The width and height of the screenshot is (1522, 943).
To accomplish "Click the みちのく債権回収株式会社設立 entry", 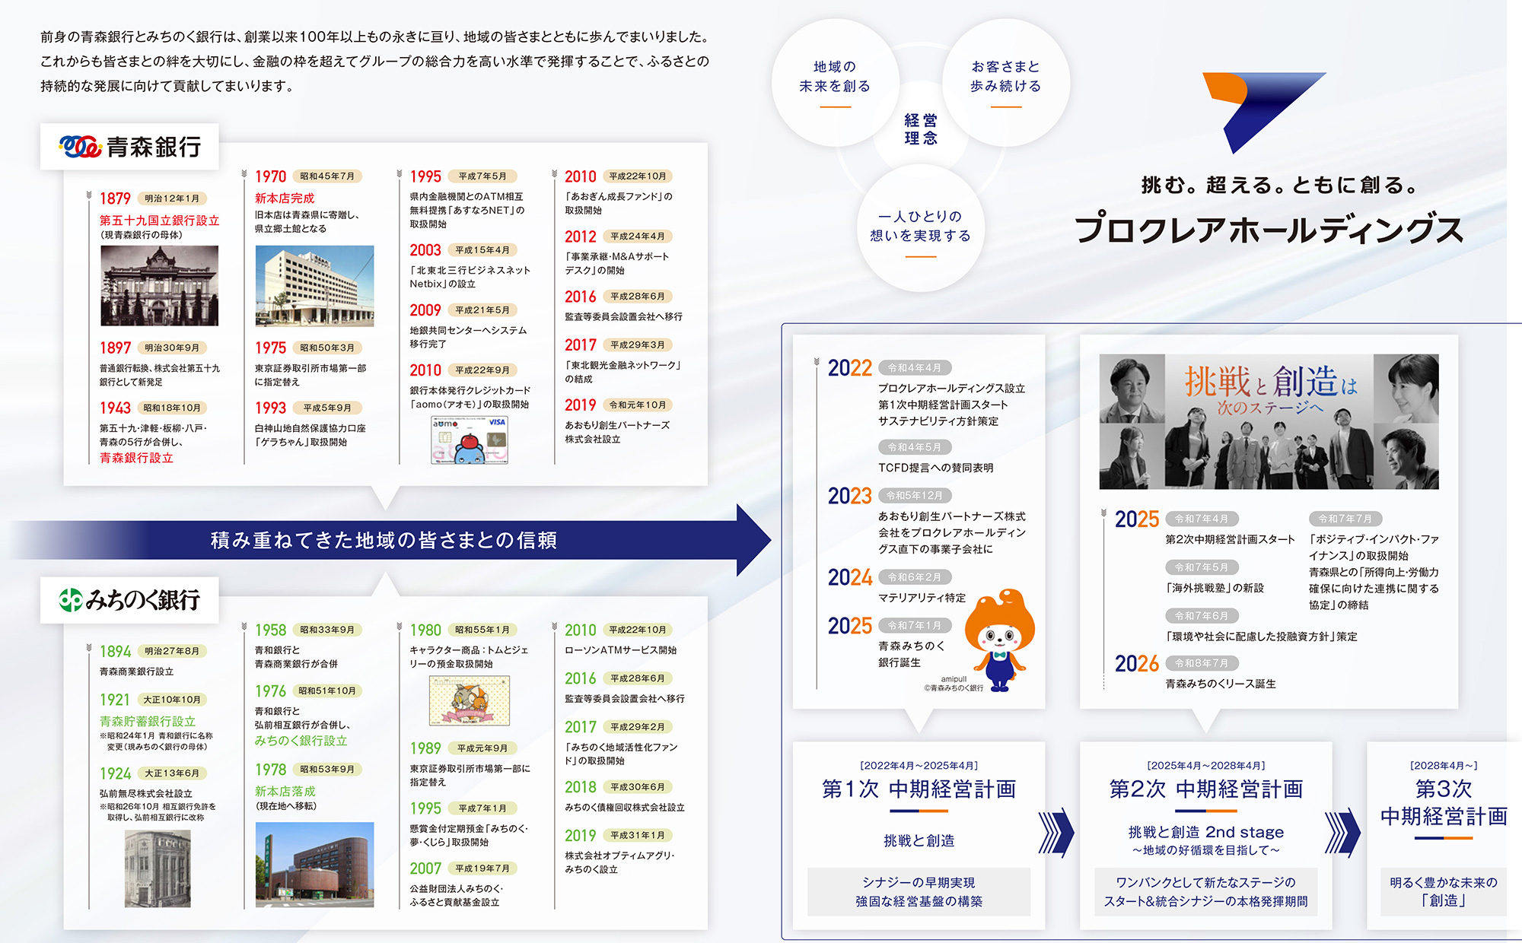I will pos(625,808).
